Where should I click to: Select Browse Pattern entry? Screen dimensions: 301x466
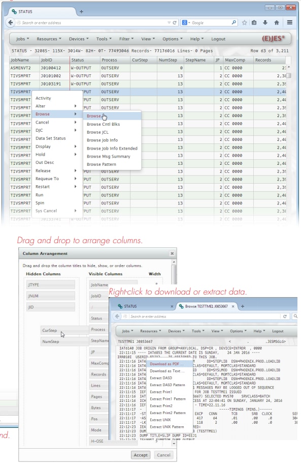pyautogui.click(x=112, y=164)
